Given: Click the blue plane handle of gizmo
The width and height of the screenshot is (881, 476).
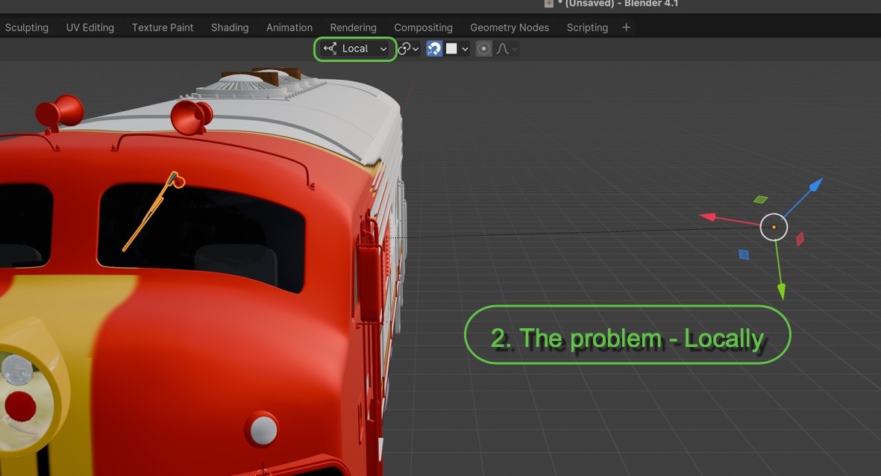Looking at the screenshot, I should coord(744,254).
